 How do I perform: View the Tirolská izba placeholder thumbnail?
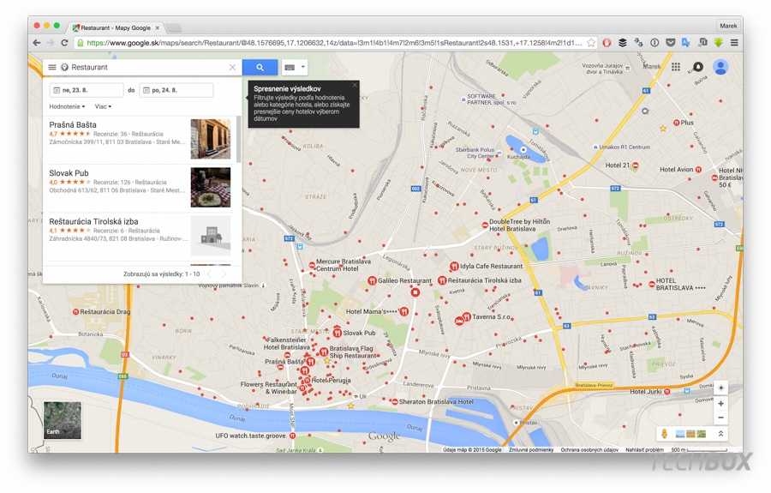tap(211, 236)
